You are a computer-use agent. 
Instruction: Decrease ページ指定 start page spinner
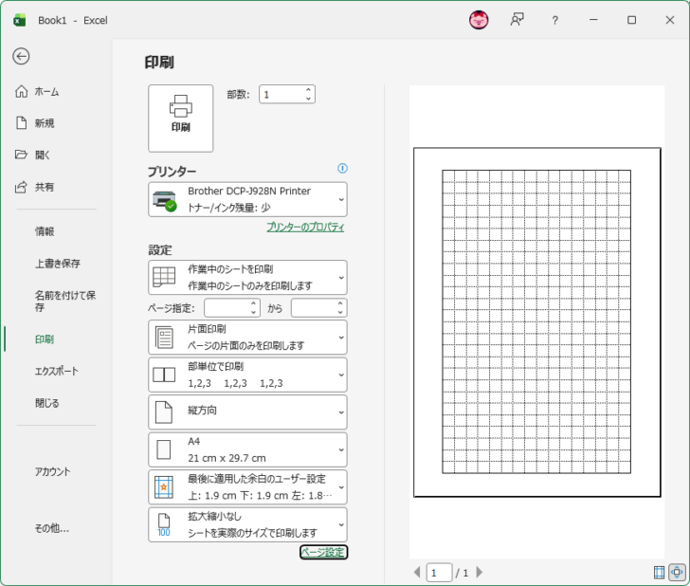253,312
